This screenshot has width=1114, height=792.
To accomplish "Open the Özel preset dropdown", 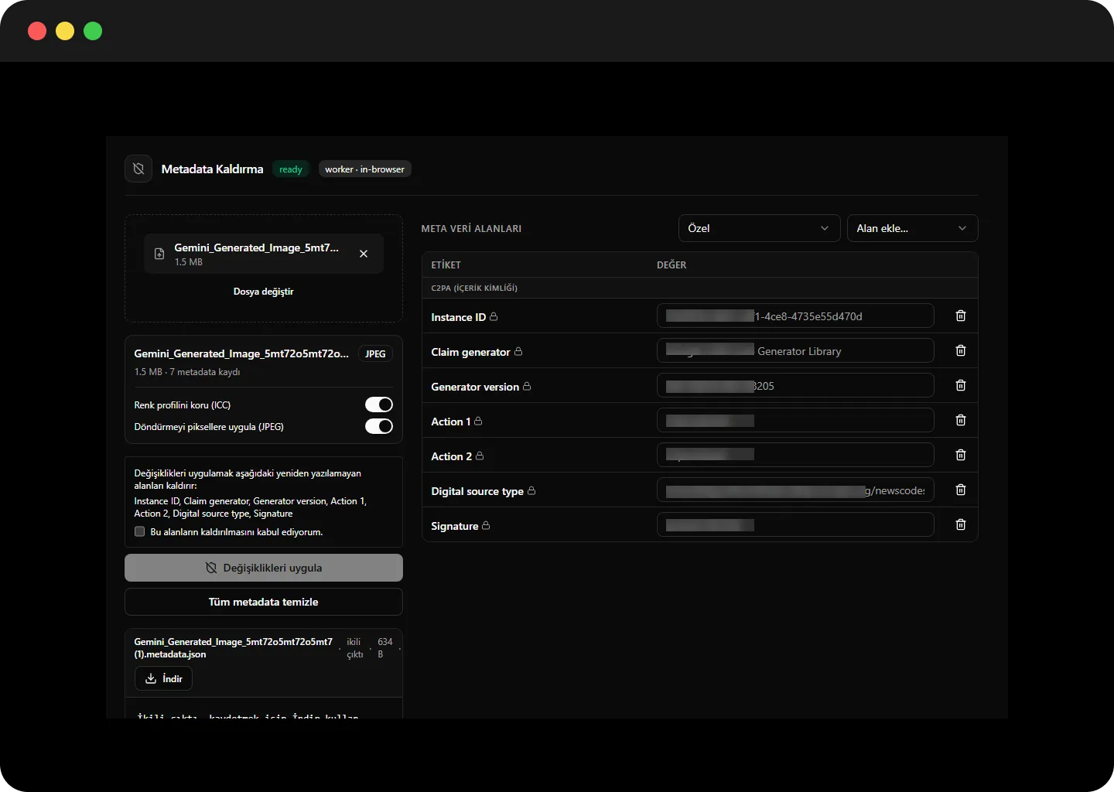I will [759, 228].
